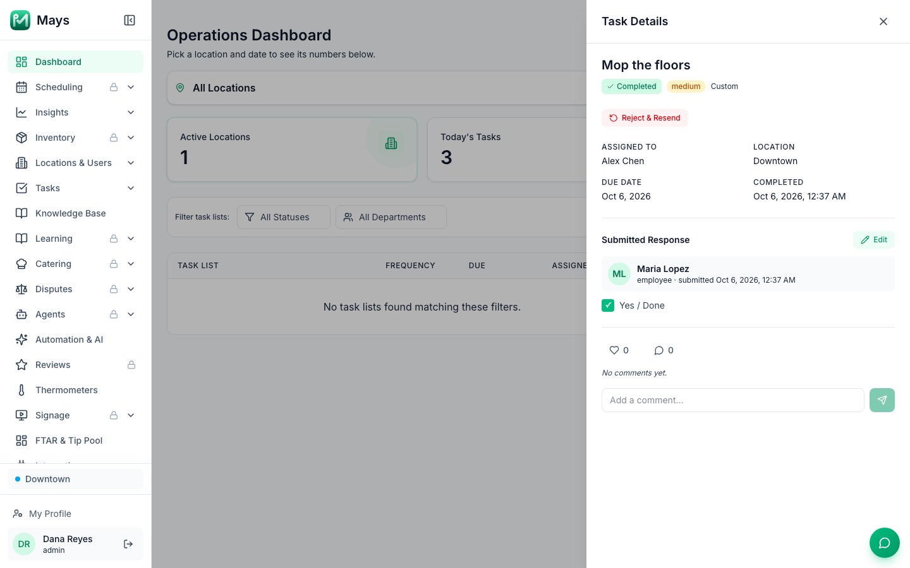Click the Automation & AI sparkle icon
The height and width of the screenshot is (568, 910).
point(21,340)
